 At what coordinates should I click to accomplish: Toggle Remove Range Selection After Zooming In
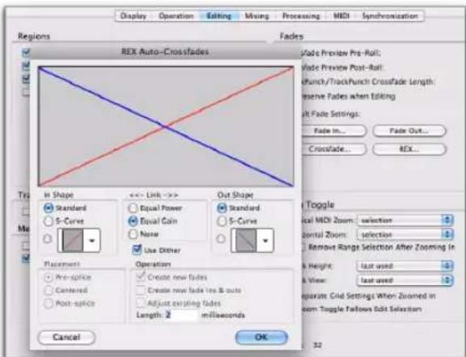coord(303,247)
